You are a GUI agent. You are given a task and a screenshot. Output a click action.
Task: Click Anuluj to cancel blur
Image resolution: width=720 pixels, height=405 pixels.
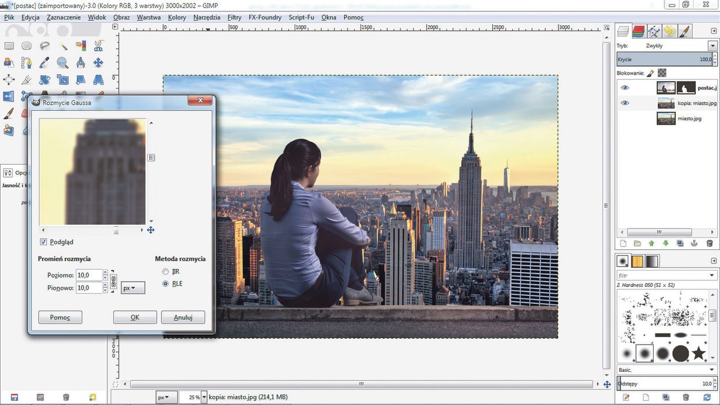183,317
